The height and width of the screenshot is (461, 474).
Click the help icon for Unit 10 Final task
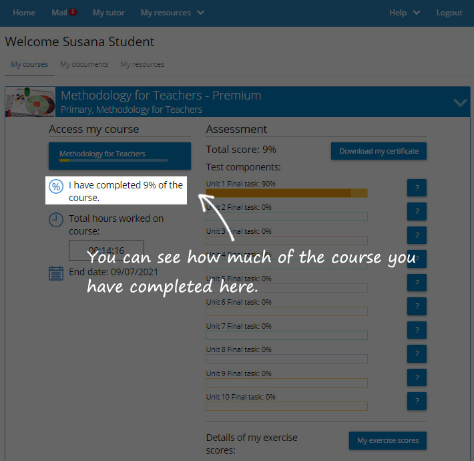[x=417, y=401]
